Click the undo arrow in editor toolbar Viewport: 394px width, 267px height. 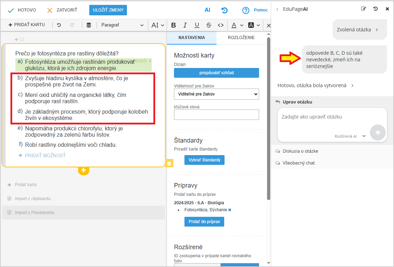click(x=59, y=25)
